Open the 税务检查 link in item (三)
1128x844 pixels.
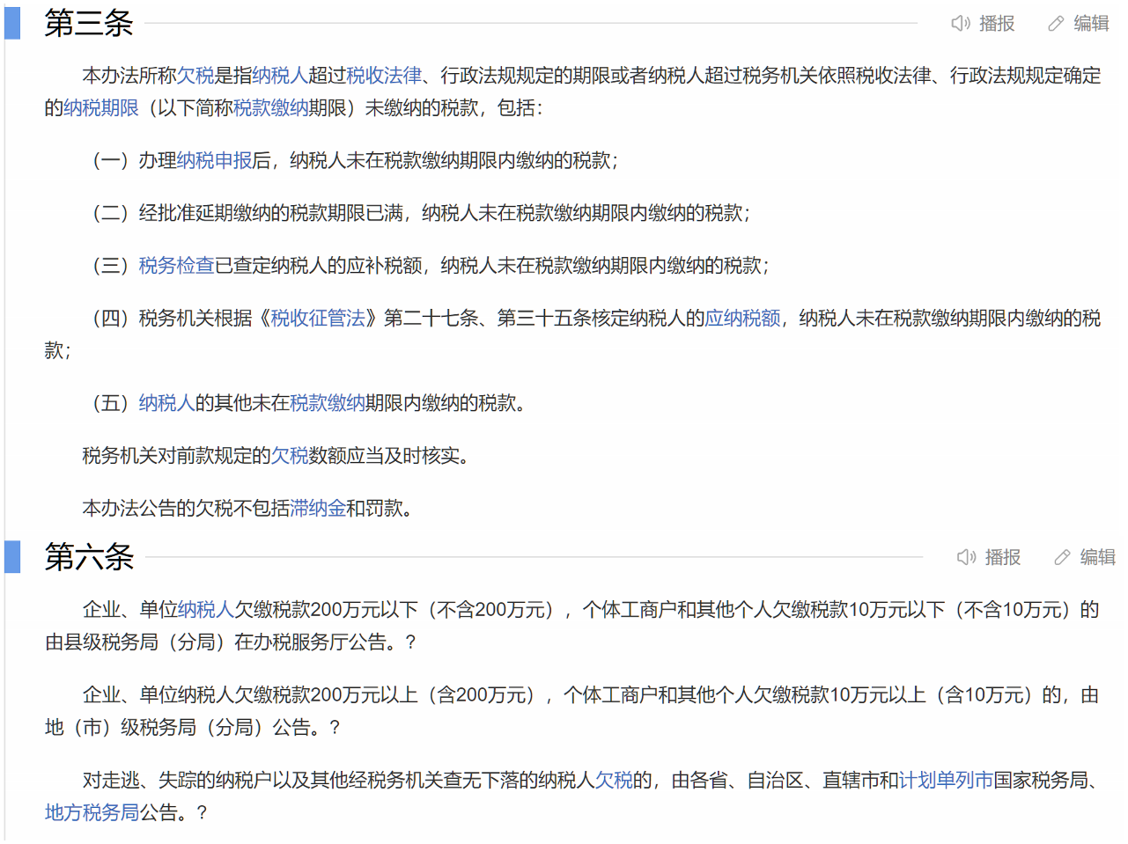[176, 266]
